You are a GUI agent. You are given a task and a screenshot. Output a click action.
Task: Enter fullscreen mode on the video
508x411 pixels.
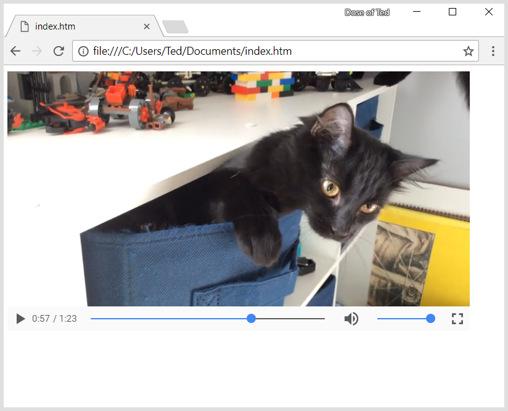click(x=457, y=318)
